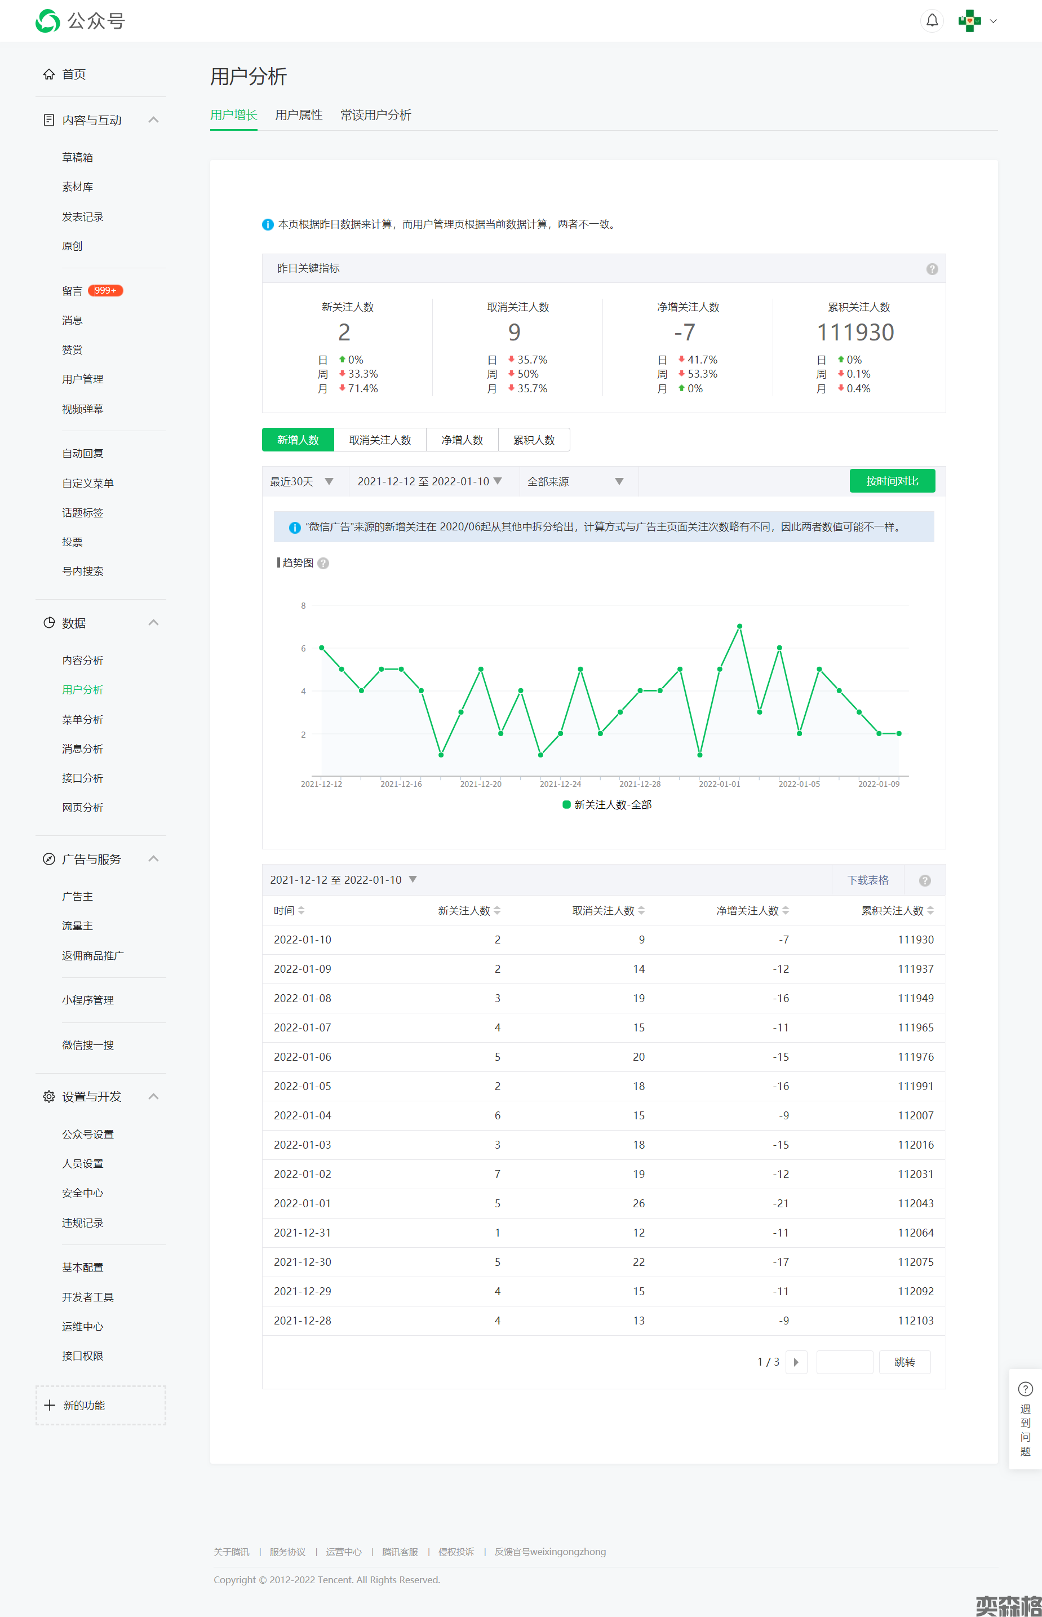Go to next page of table
Image resolution: width=1042 pixels, height=1617 pixels.
click(x=796, y=1362)
